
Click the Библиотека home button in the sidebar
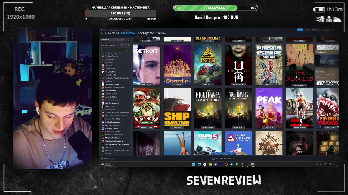click(112, 40)
